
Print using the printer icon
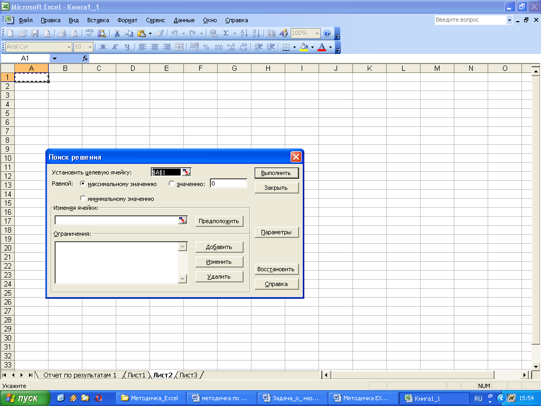coord(62,33)
